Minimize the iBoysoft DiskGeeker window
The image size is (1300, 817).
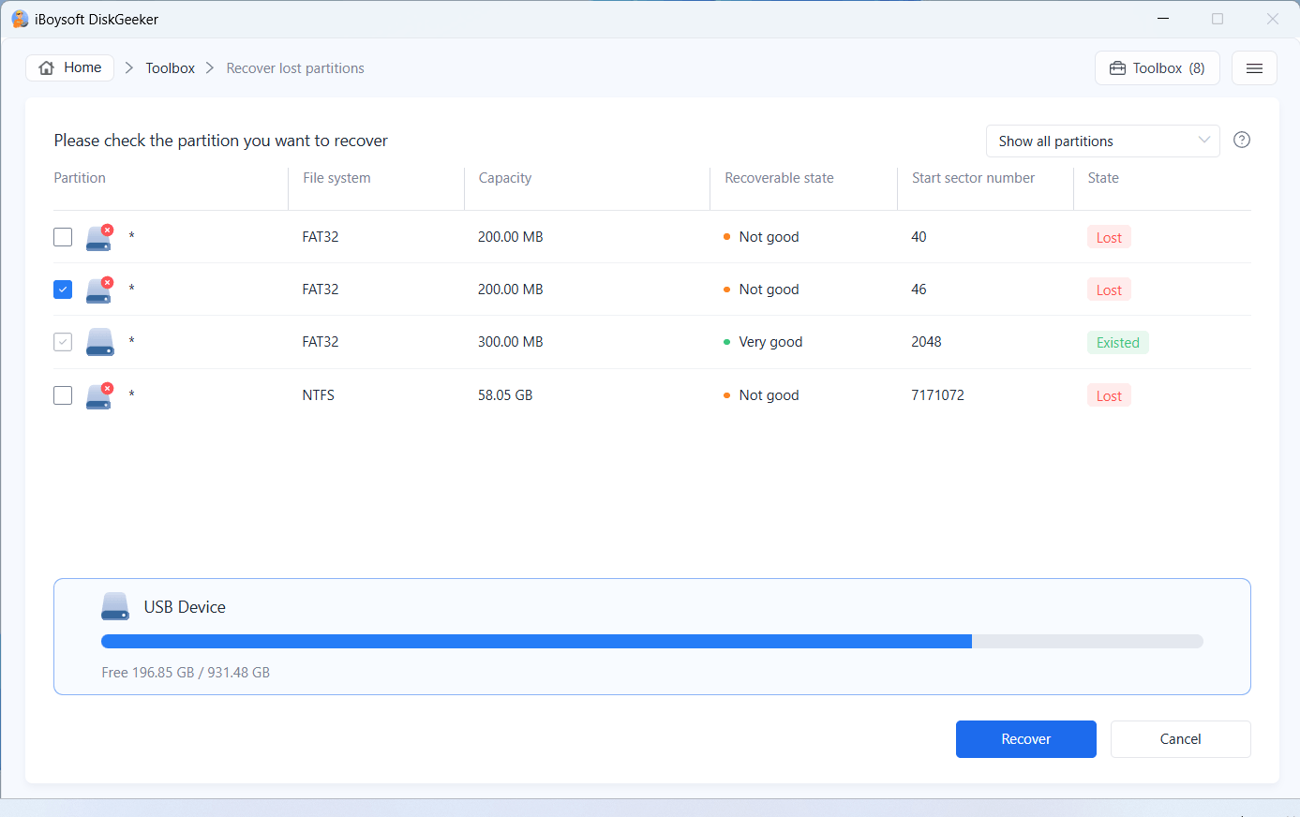tap(1163, 19)
